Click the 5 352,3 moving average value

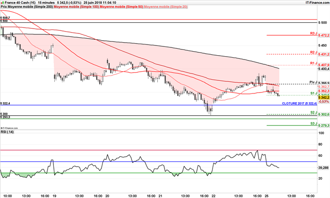[324, 91]
